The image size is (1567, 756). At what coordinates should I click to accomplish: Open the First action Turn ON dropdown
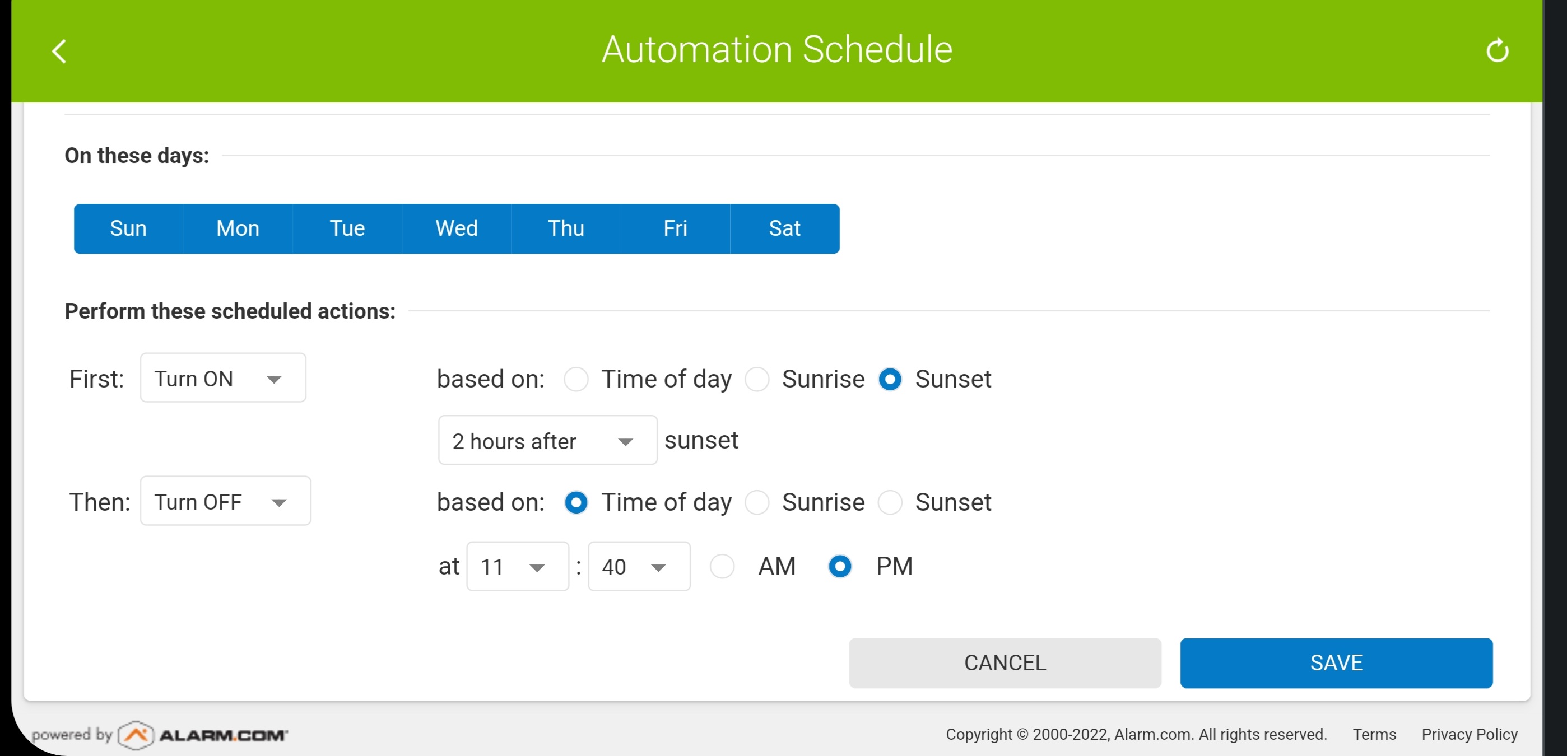pos(222,379)
